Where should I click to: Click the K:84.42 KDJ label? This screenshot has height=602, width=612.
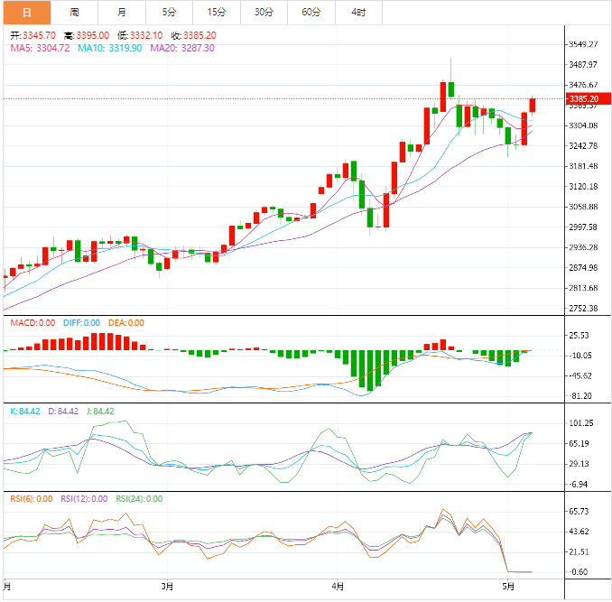[26, 412]
